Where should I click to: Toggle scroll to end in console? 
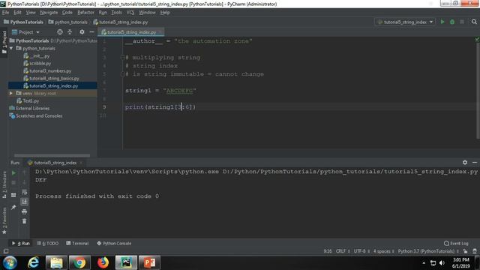point(25,202)
